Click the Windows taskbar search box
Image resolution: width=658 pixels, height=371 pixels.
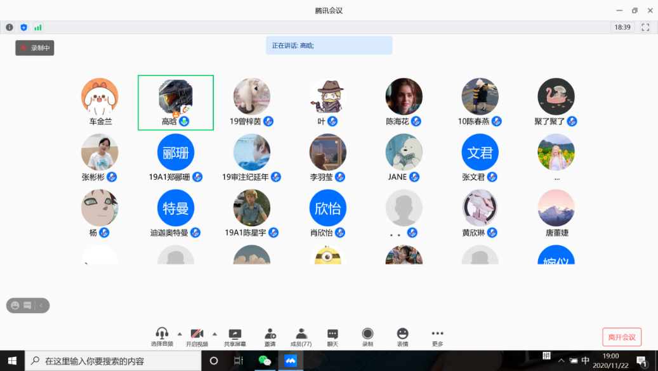[114, 361]
